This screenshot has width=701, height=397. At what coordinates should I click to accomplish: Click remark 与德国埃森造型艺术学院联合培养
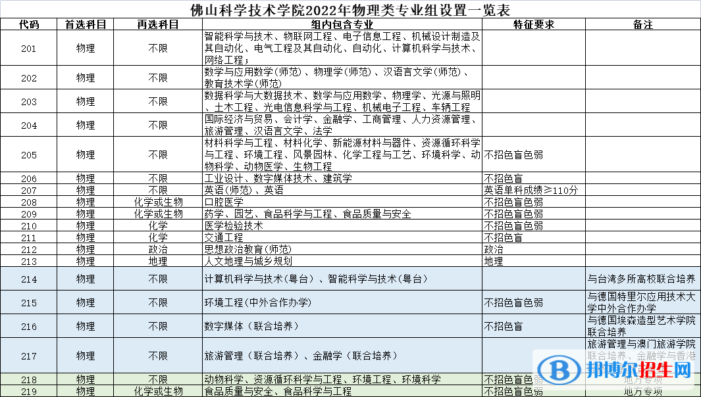(642, 327)
